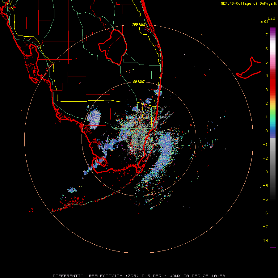Viewport: 278px width, 278px height.
Task: Click the 100 NMI range ring label
Action: point(139,24)
